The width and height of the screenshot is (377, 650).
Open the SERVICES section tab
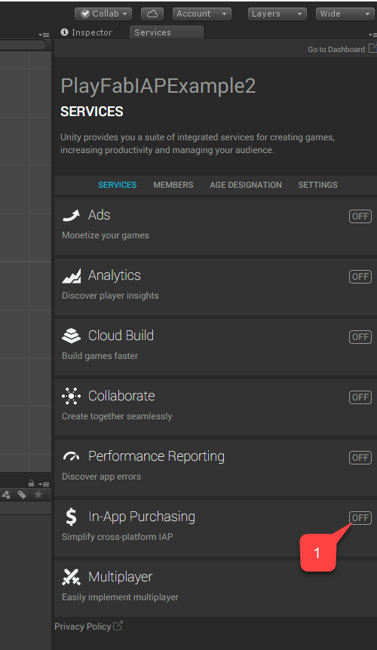(117, 185)
